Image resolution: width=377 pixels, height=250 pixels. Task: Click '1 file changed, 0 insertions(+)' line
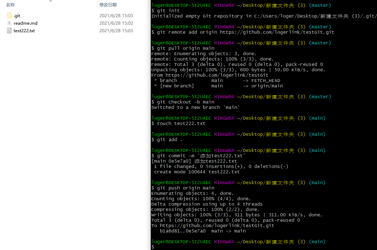[x=221, y=167]
